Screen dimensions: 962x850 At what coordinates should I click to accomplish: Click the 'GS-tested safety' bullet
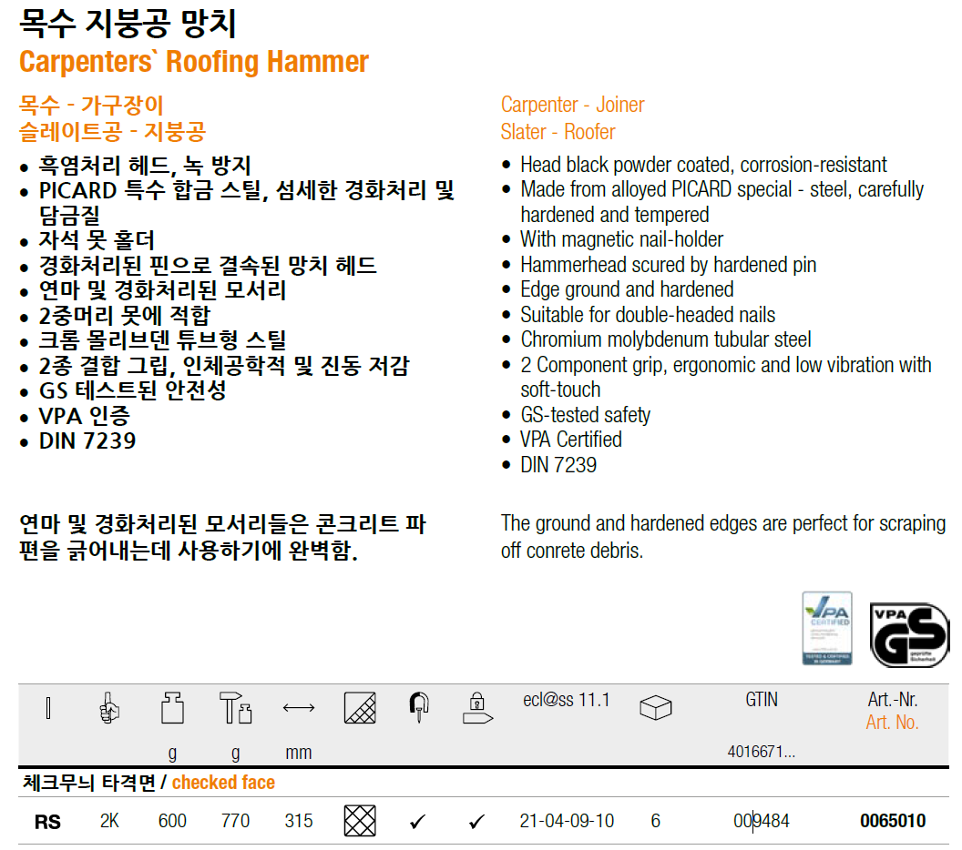(585, 415)
